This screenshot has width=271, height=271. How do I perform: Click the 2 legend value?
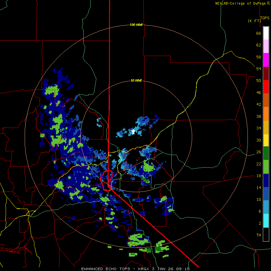pyautogui.click(x=260, y=223)
